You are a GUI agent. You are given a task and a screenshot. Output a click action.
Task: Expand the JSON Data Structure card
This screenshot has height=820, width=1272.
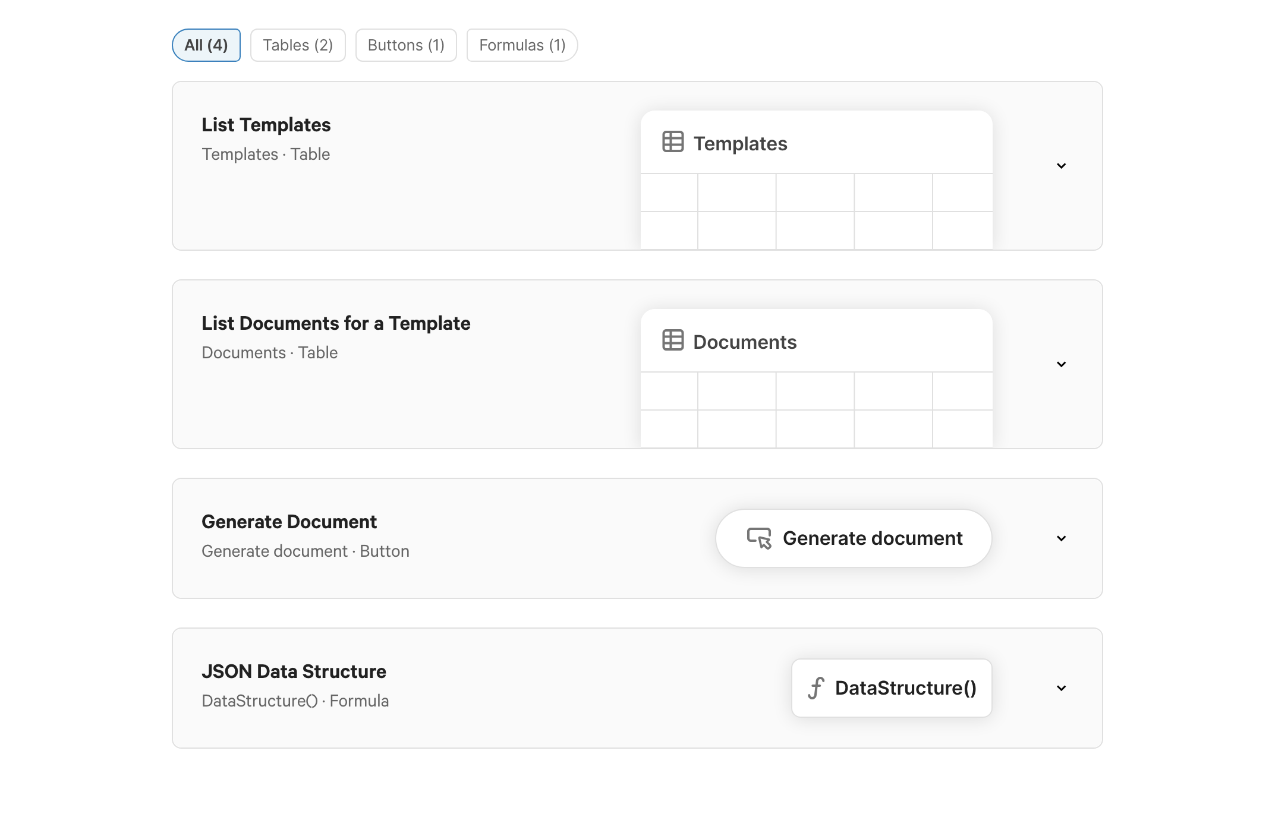tap(1062, 688)
